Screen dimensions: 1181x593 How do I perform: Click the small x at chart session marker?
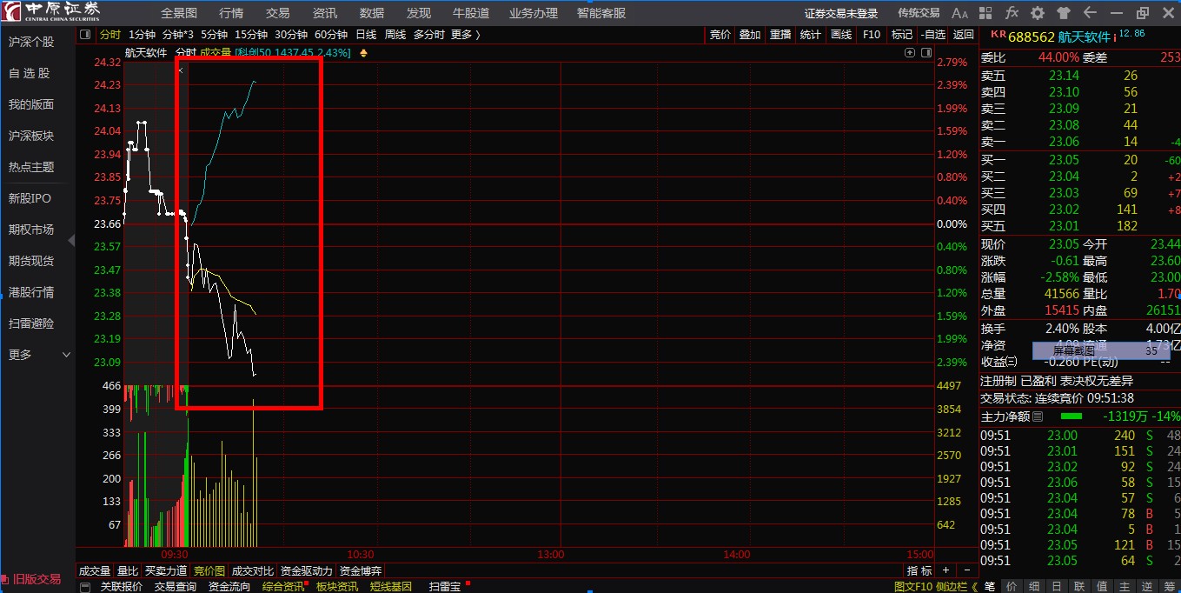tap(181, 70)
